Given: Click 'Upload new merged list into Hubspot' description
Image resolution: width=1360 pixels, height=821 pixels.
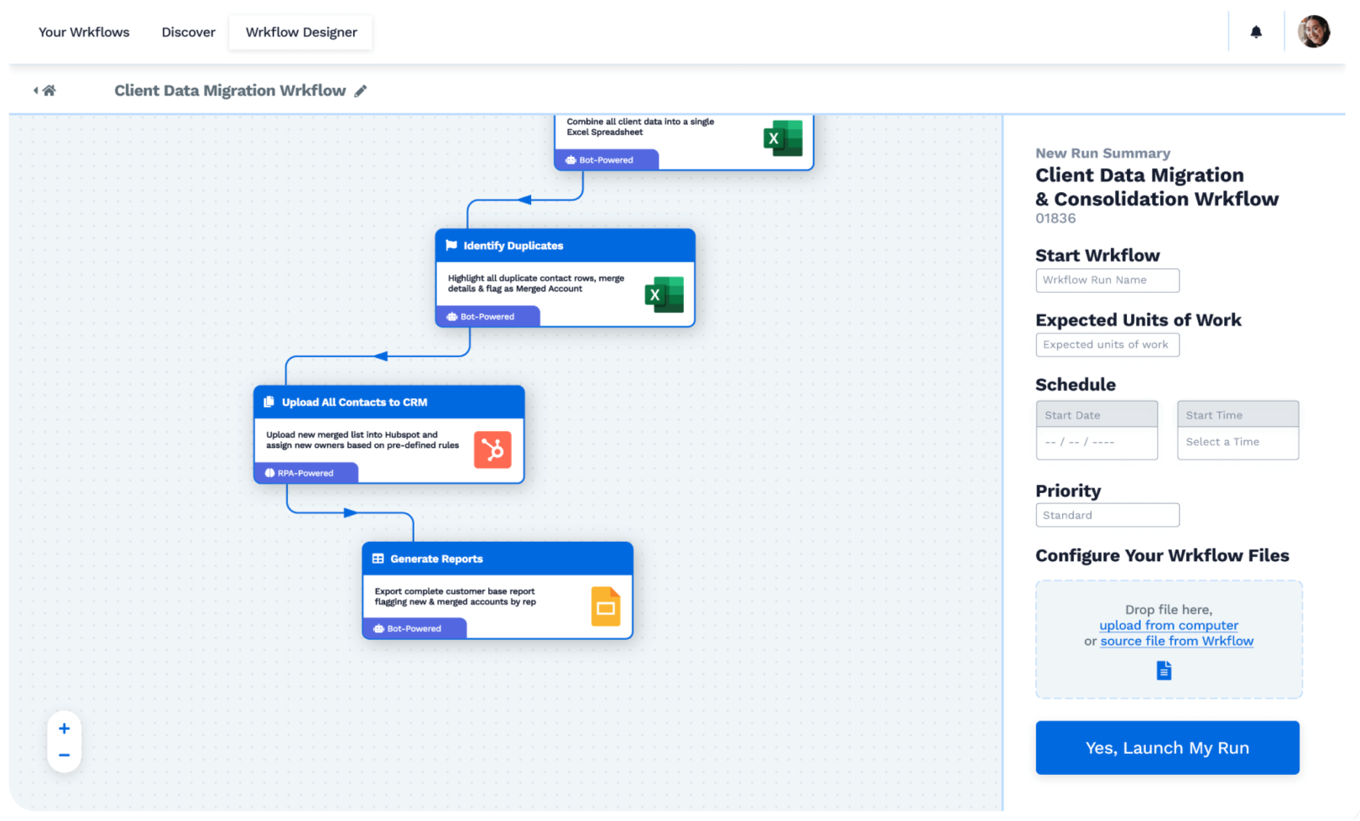Looking at the screenshot, I should (x=362, y=440).
